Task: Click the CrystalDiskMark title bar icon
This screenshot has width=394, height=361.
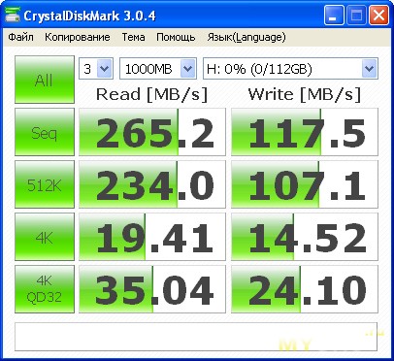Action: pos(12,15)
